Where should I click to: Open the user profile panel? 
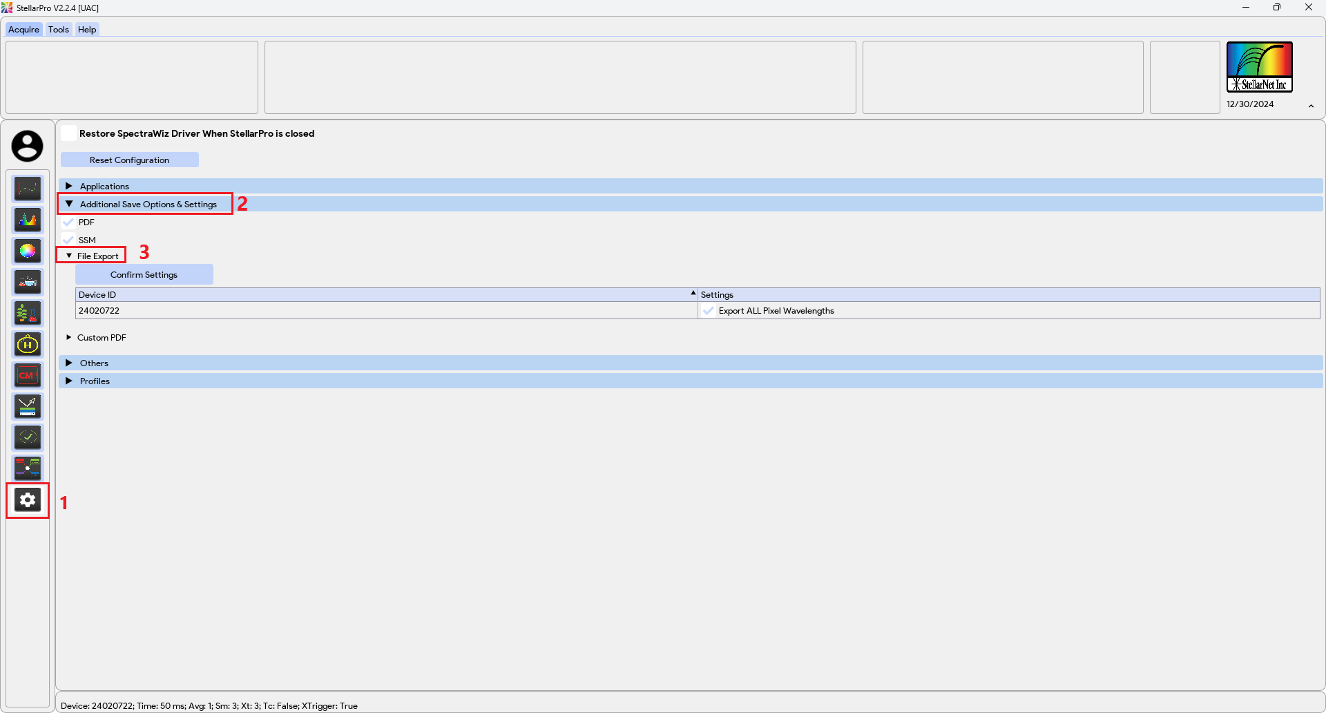27,146
